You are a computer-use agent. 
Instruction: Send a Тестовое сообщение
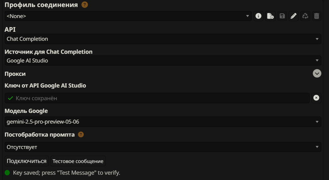coord(78,161)
